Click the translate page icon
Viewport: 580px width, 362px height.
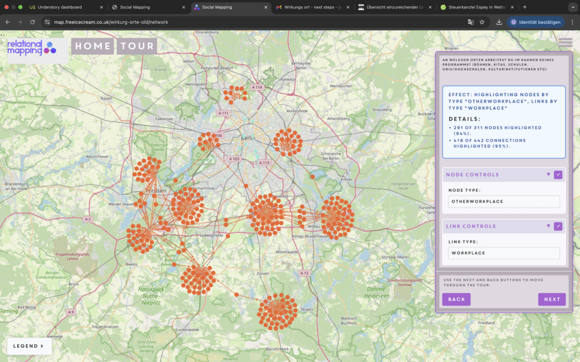pos(470,22)
